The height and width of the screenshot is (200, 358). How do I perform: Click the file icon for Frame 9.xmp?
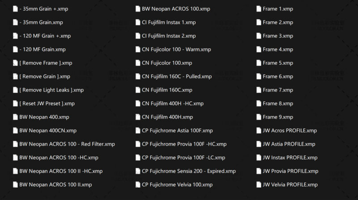click(x=259, y=117)
